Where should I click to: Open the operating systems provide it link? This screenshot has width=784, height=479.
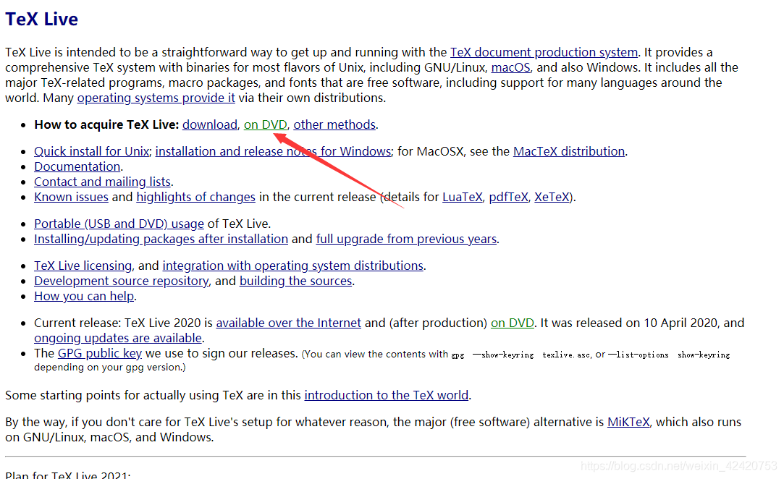pos(156,98)
